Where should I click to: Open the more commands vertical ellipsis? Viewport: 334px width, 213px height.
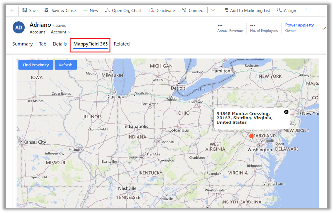(x=306, y=10)
